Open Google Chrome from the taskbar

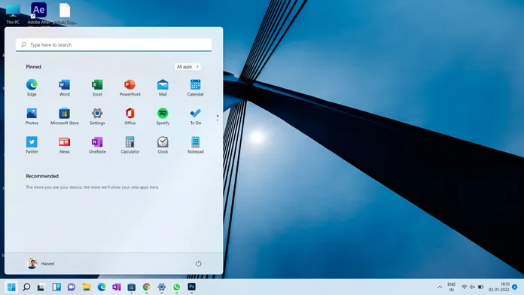pos(146,287)
